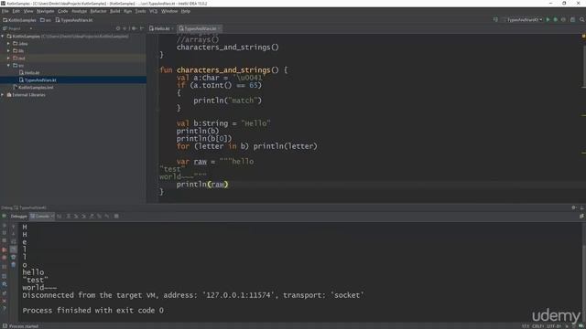
Task: Run with coverage icon in top toolbar
Action: click(x=563, y=20)
